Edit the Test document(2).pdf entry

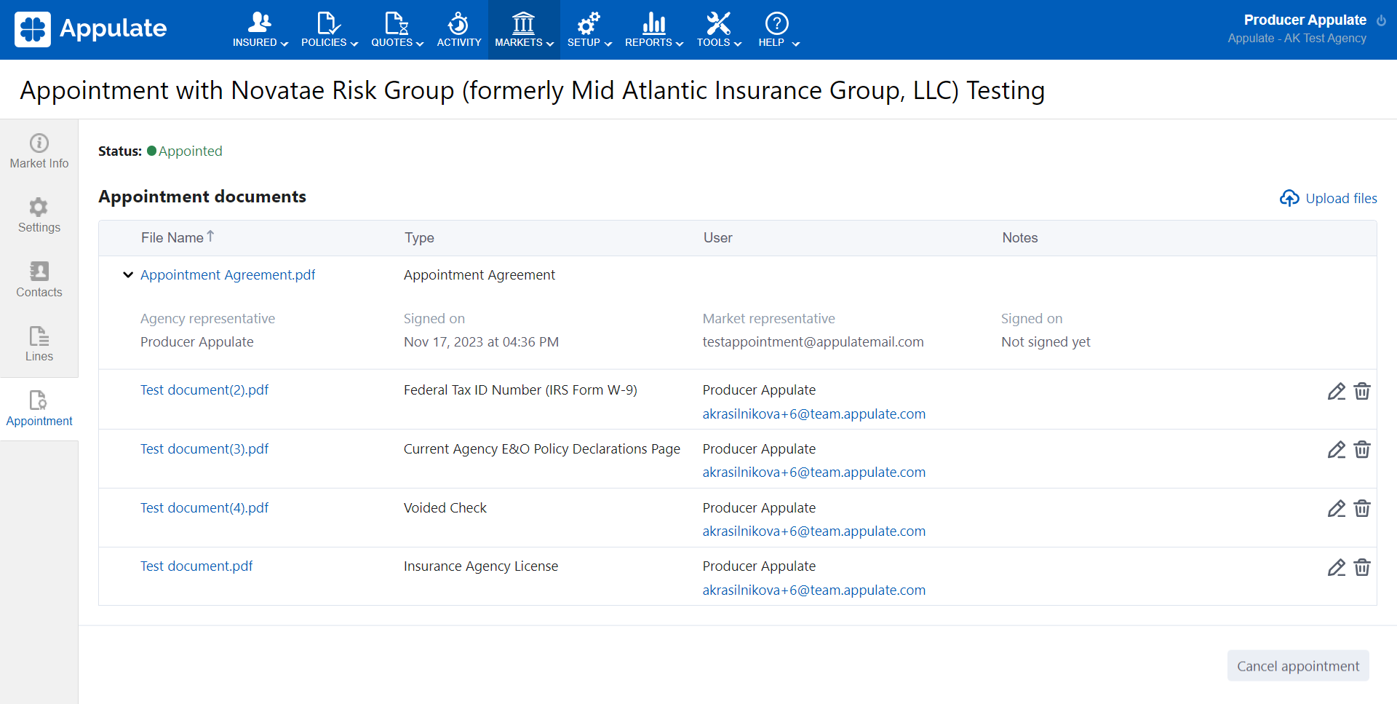point(1336,392)
